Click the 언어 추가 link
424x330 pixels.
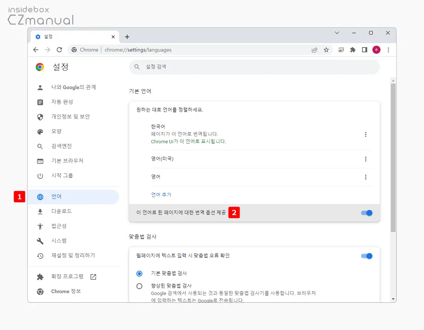point(161,194)
